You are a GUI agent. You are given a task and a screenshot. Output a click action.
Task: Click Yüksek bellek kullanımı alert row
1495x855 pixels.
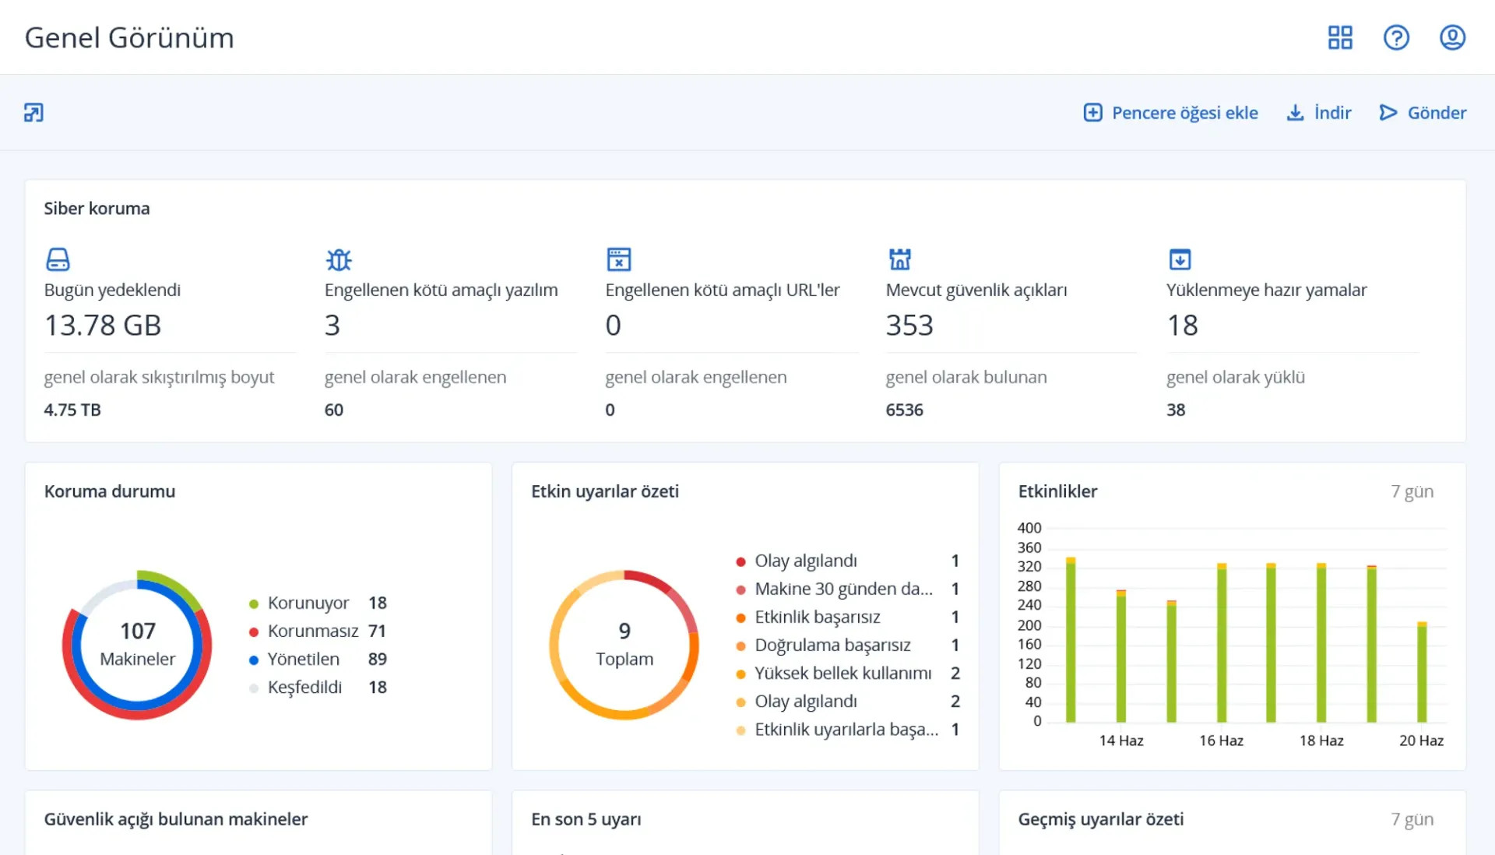click(842, 673)
